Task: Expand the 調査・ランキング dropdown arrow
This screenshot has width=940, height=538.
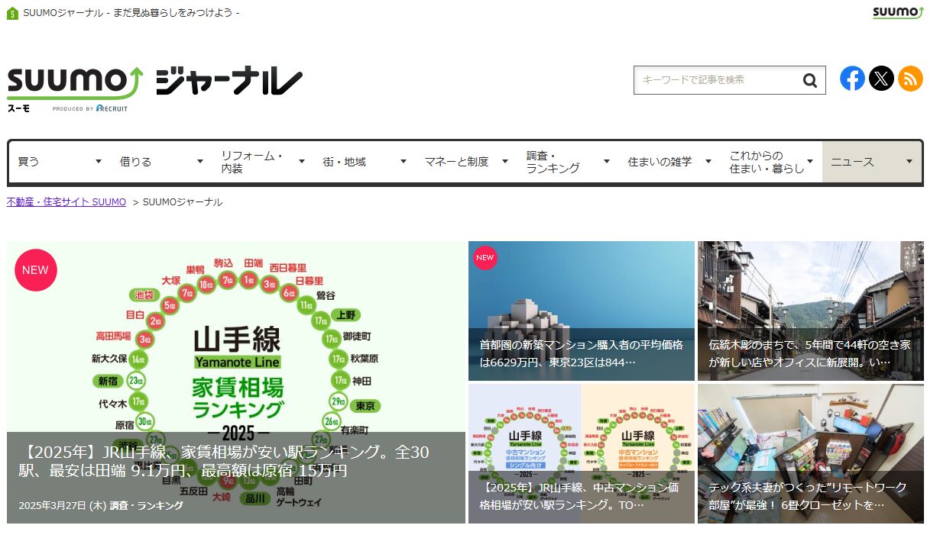Action: click(x=606, y=162)
